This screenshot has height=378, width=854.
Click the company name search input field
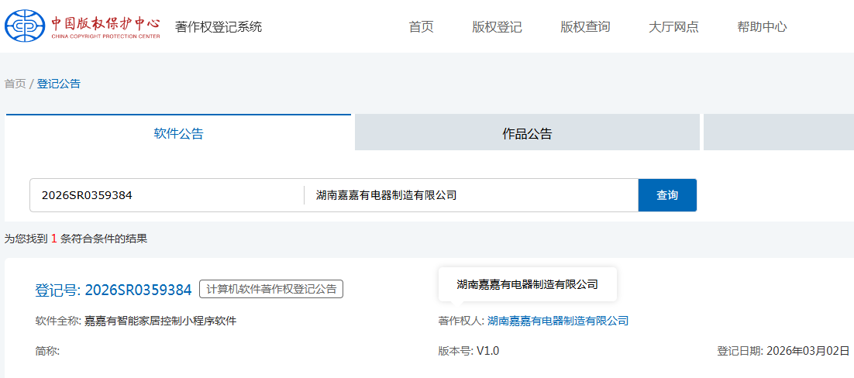pyautogui.click(x=471, y=195)
